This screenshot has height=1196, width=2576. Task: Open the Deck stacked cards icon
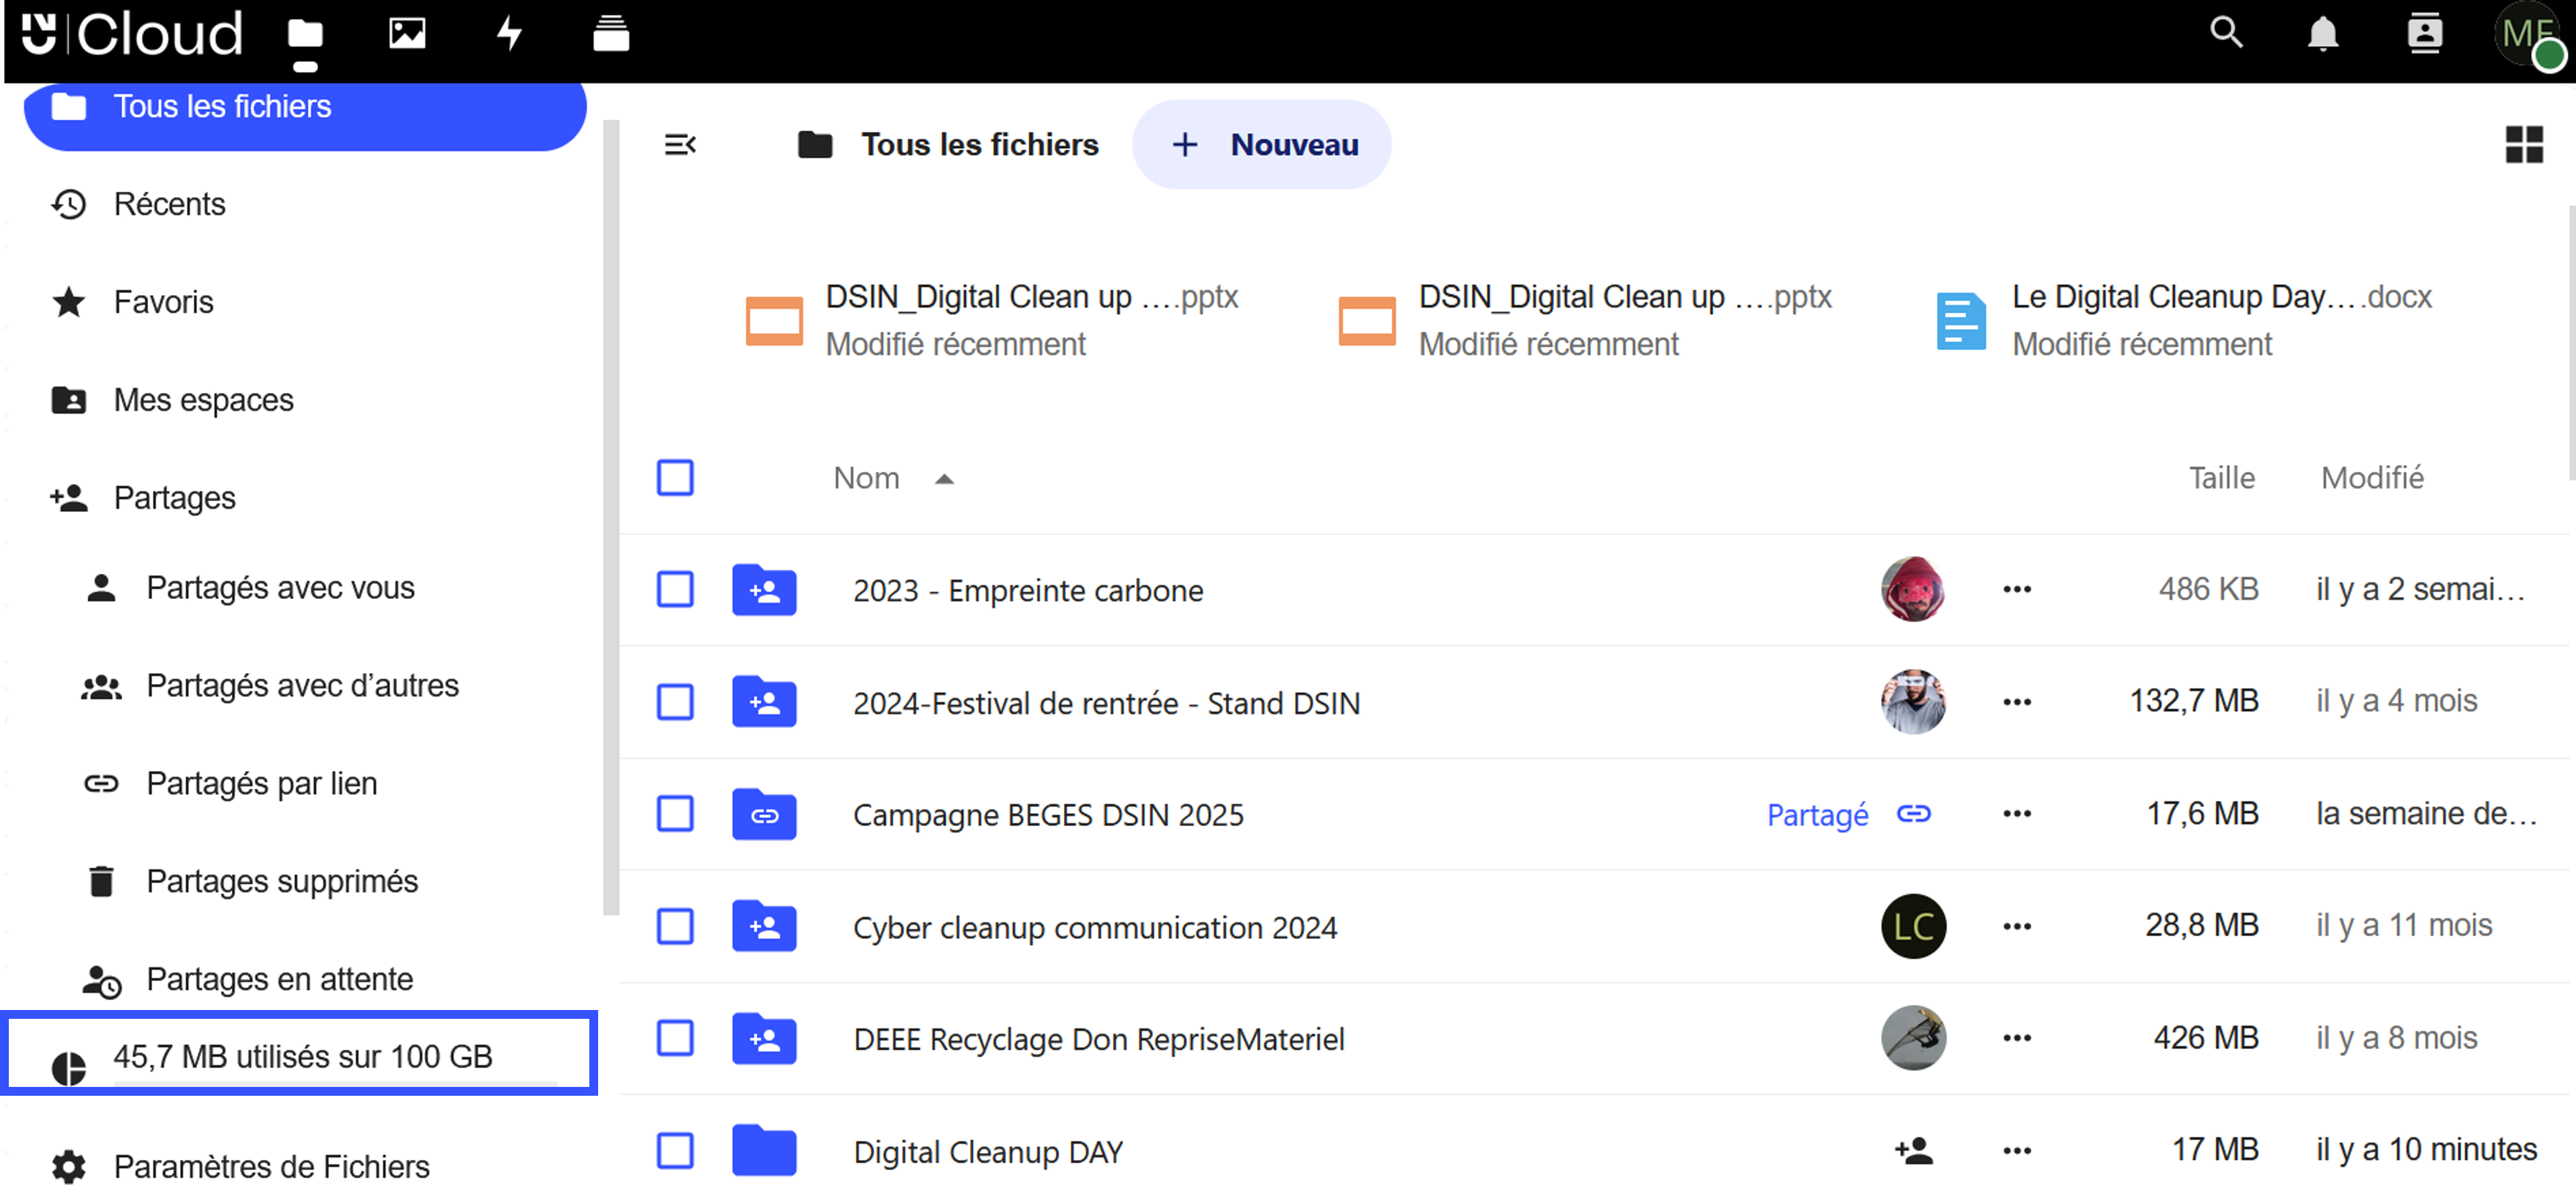(610, 34)
